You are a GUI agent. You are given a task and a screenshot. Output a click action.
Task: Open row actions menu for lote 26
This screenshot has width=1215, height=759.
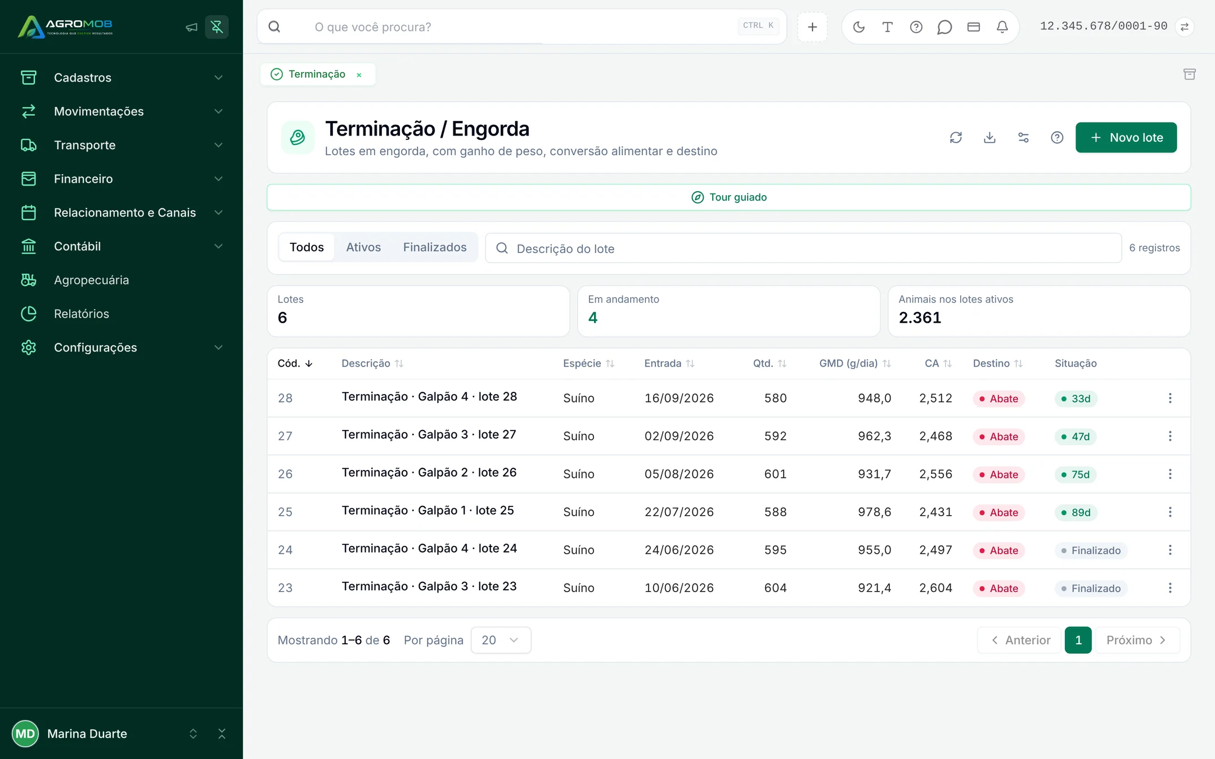coord(1170,474)
